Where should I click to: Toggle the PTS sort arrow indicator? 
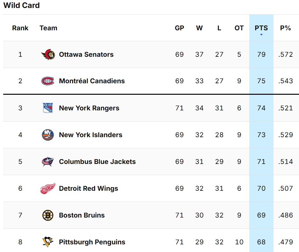(261, 35)
